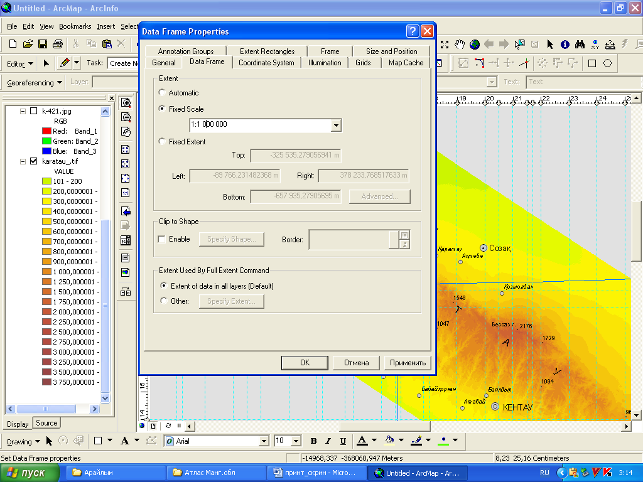Select the Fixed Scale radio button

pyautogui.click(x=163, y=109)
